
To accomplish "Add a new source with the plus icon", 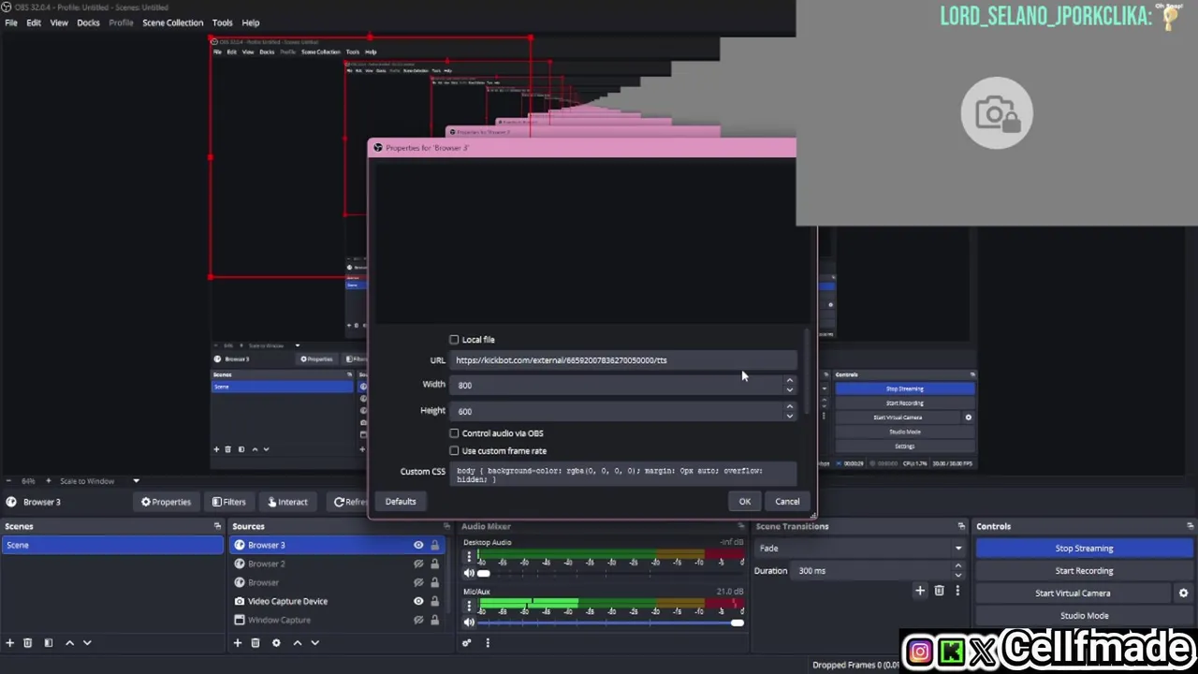I will coord(238,643).
